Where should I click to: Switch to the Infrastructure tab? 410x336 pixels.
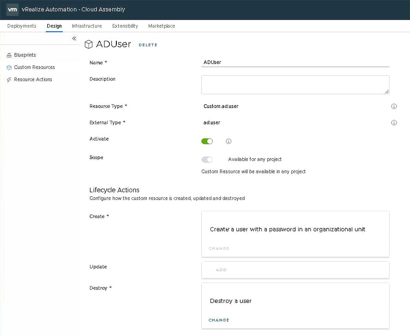[86, 26]
